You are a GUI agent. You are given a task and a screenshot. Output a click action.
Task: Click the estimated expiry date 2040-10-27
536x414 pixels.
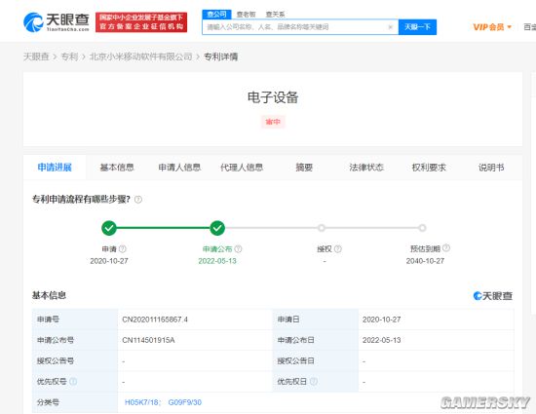coord(425,261)
